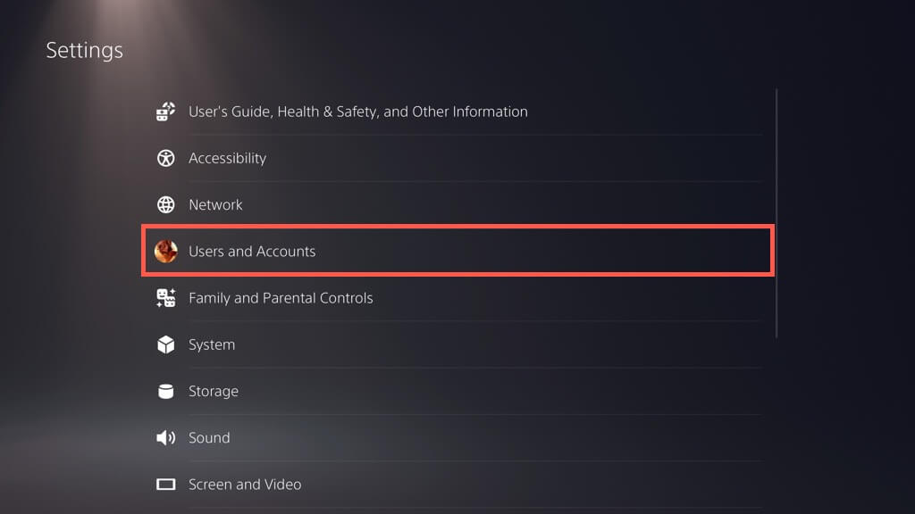The image size is (915, 514).
Task: Open Users and Accounts
Action: click(x=252, y=252)
